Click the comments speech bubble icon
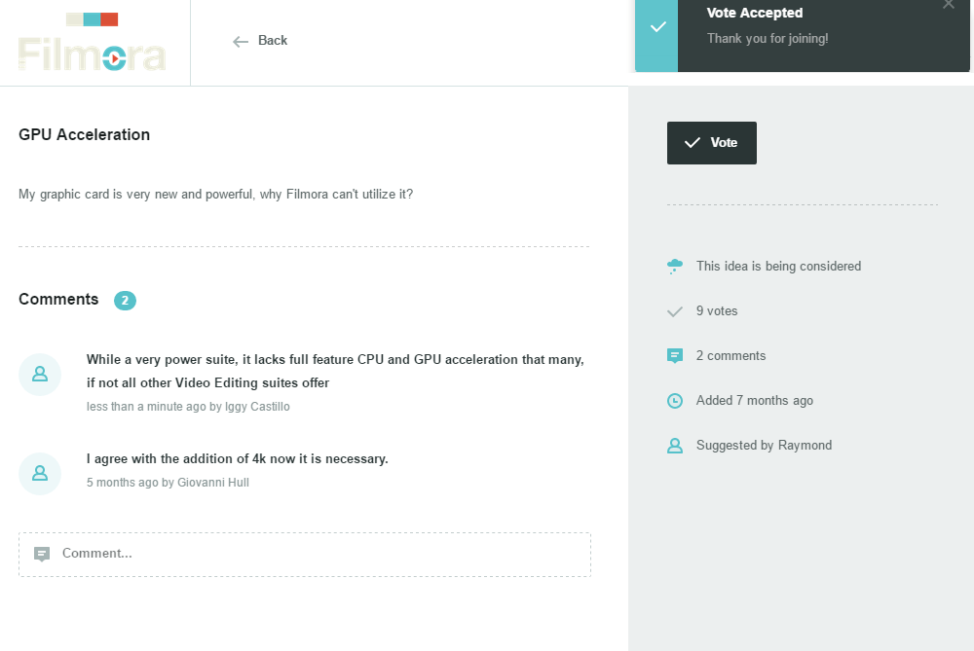Viewport: 974px width, 651px height. [x=675, y=356]
